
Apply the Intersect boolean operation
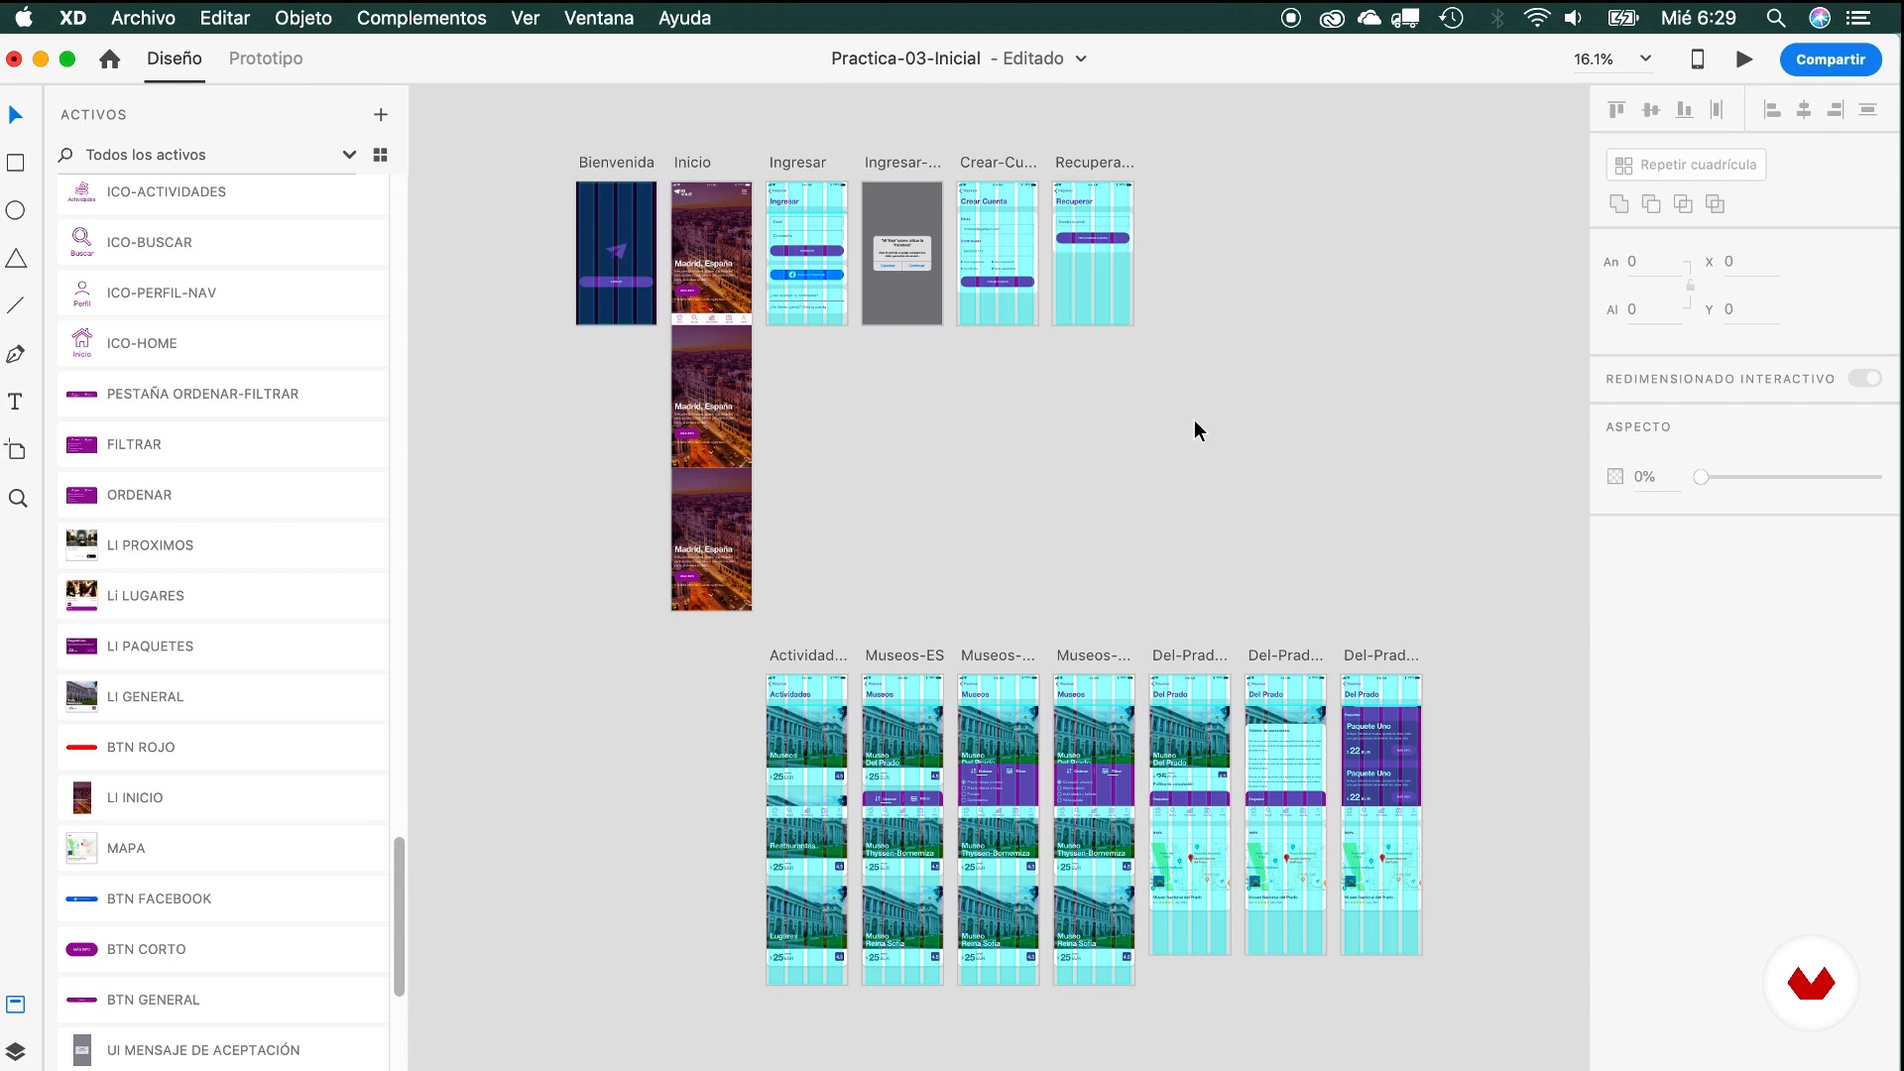tap(1683, 204)
